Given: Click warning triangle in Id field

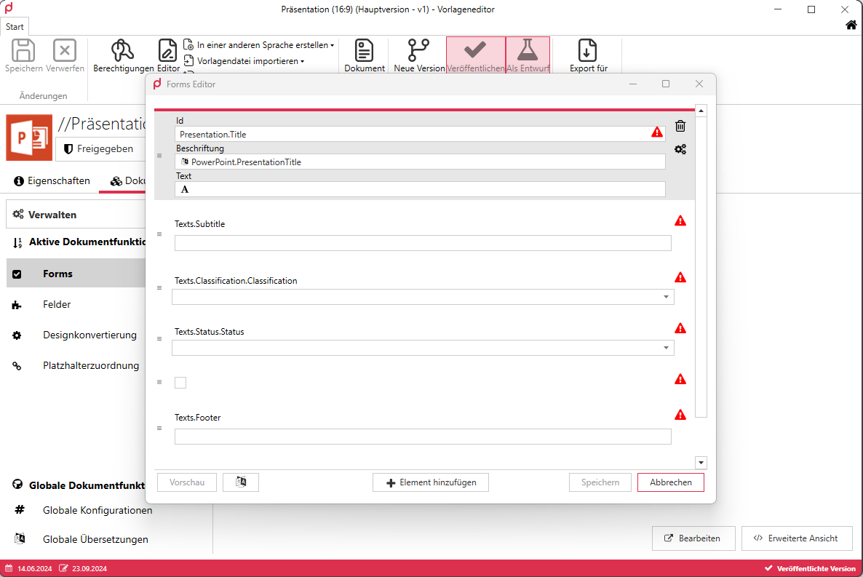Looking at the screenshot, I should pyautogui.click(x=657, y=132).
